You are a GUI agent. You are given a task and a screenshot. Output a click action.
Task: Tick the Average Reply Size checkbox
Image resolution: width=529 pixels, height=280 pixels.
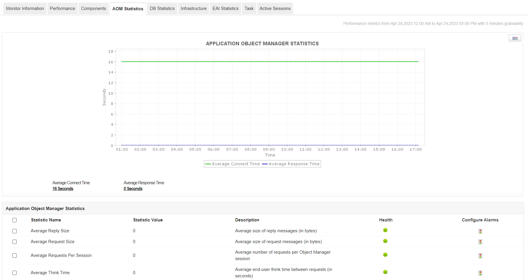click(x=14, y=231)
